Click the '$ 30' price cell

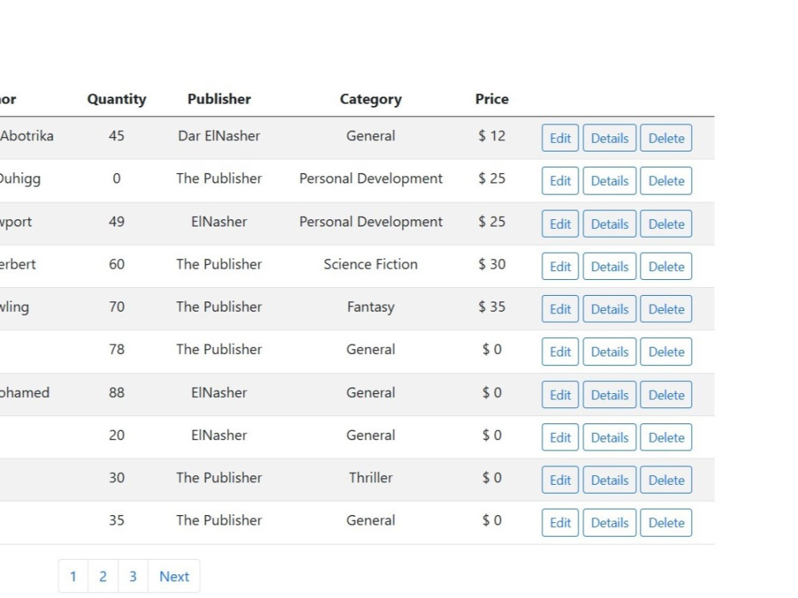[x=492, y=264]
